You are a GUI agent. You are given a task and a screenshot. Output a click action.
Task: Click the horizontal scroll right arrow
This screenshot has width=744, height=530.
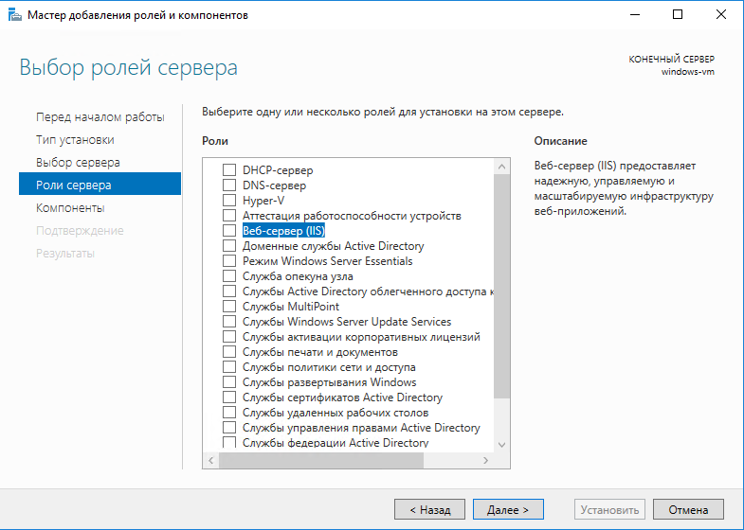486,460
